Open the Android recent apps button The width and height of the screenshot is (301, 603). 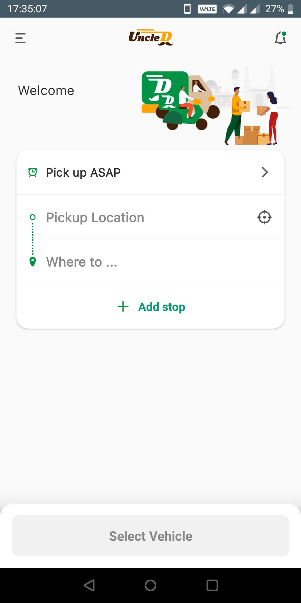(212, 585)
